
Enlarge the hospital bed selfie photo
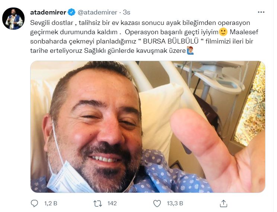pos(148,127)
